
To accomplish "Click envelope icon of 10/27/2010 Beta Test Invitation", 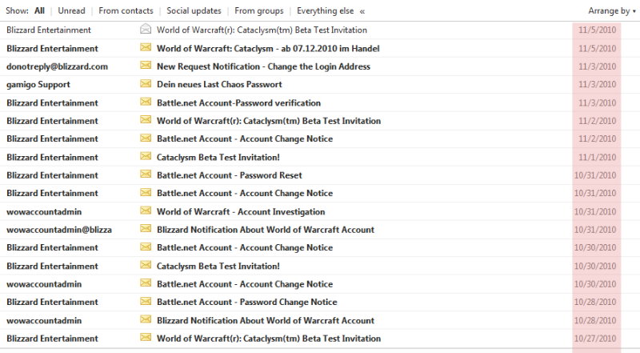I will 146,338.
